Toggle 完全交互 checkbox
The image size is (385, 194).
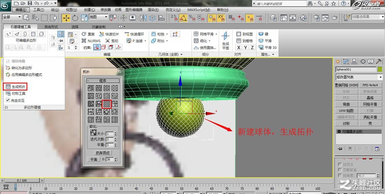(8, 100)
